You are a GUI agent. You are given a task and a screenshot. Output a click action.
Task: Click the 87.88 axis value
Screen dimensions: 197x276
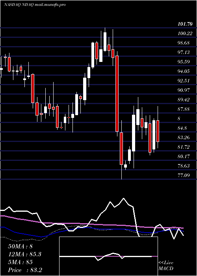184,109
